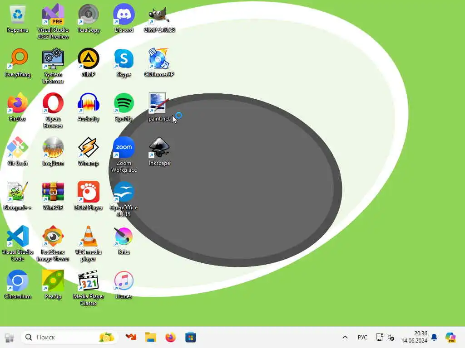The image size is (465, 348).
Task: Select the System Informer shortcut
Action: [53, 66]
